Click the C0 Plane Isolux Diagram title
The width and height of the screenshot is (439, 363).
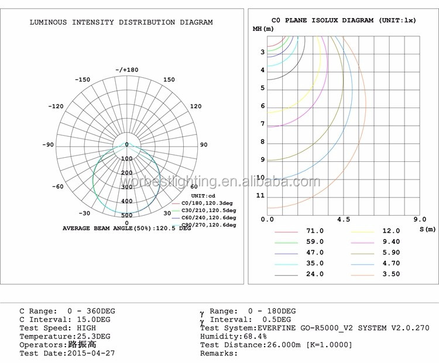(x=344, y=20)
